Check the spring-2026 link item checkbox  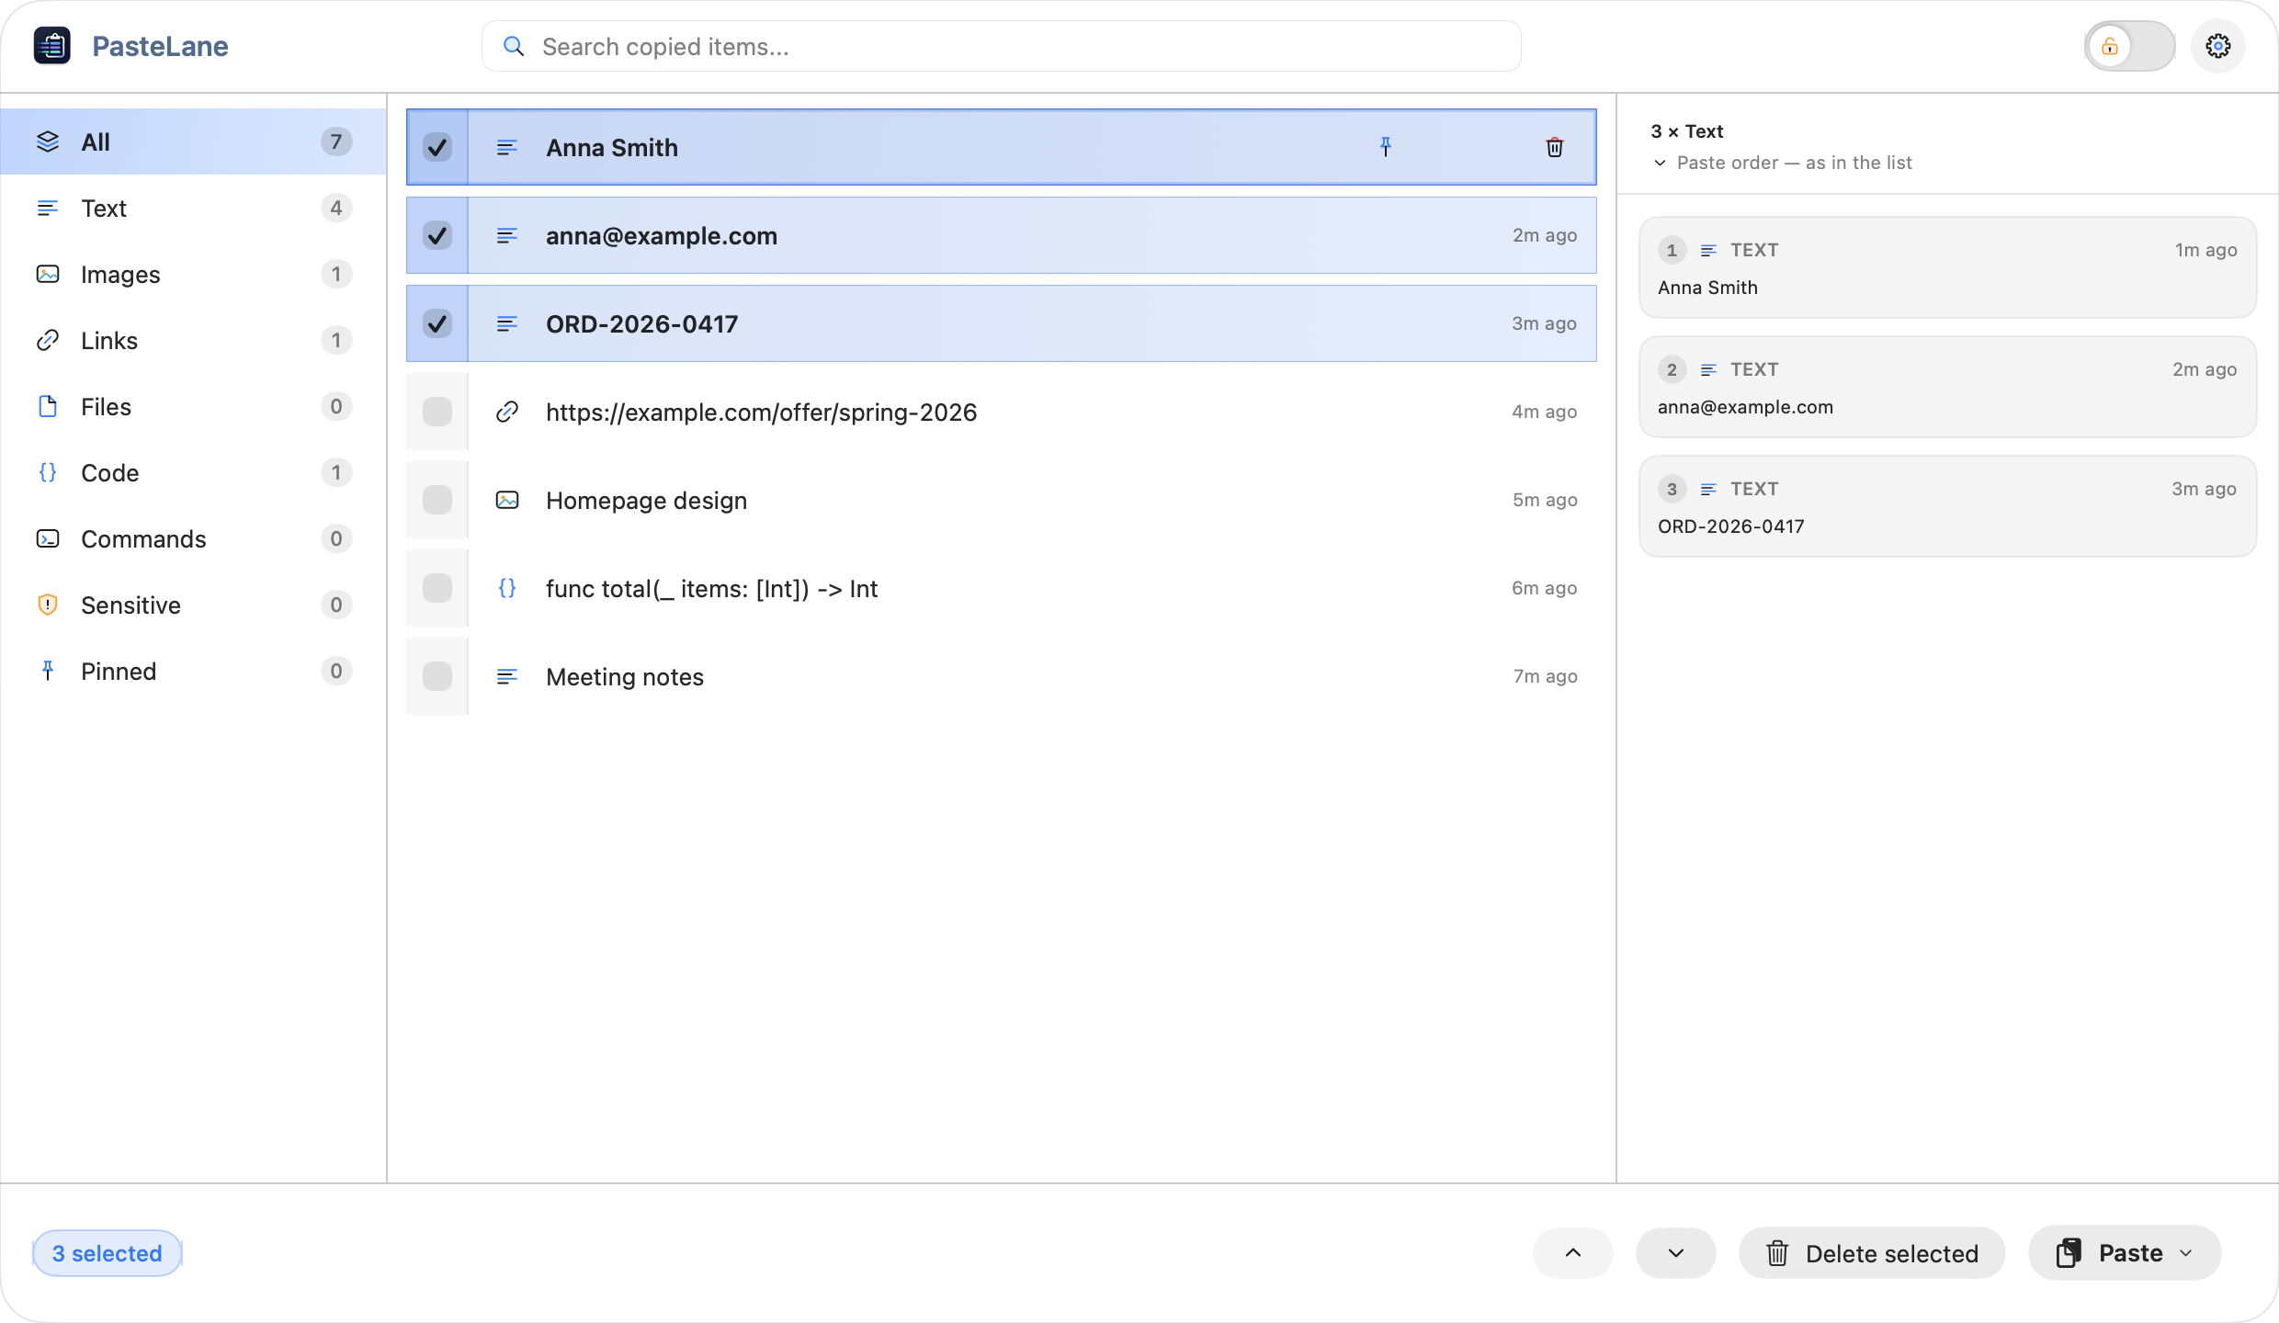(x=437, y=412)
